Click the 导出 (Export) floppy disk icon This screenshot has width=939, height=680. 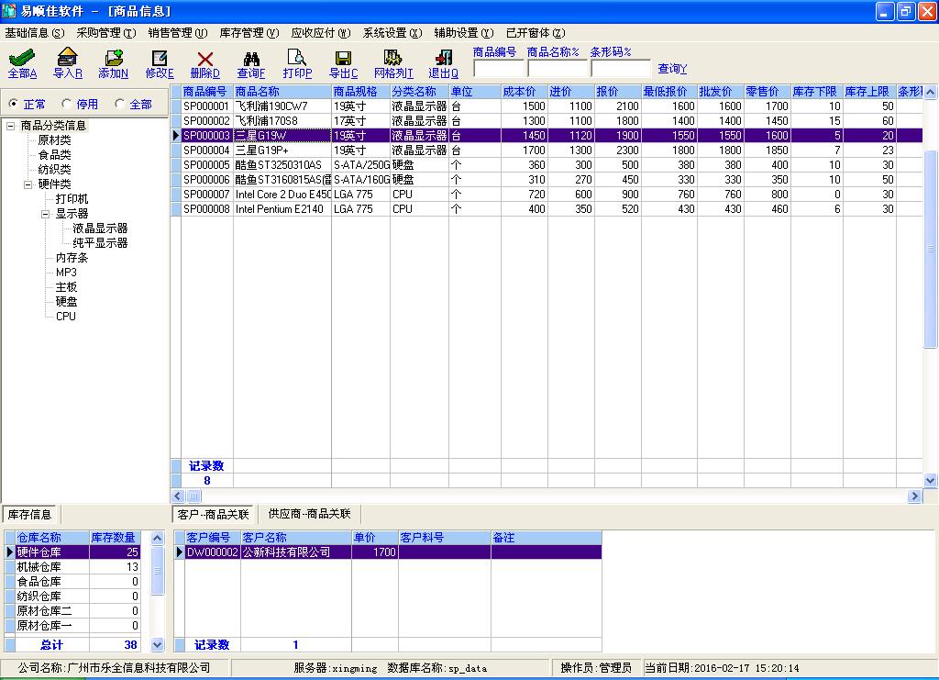[x=343, y=58]
